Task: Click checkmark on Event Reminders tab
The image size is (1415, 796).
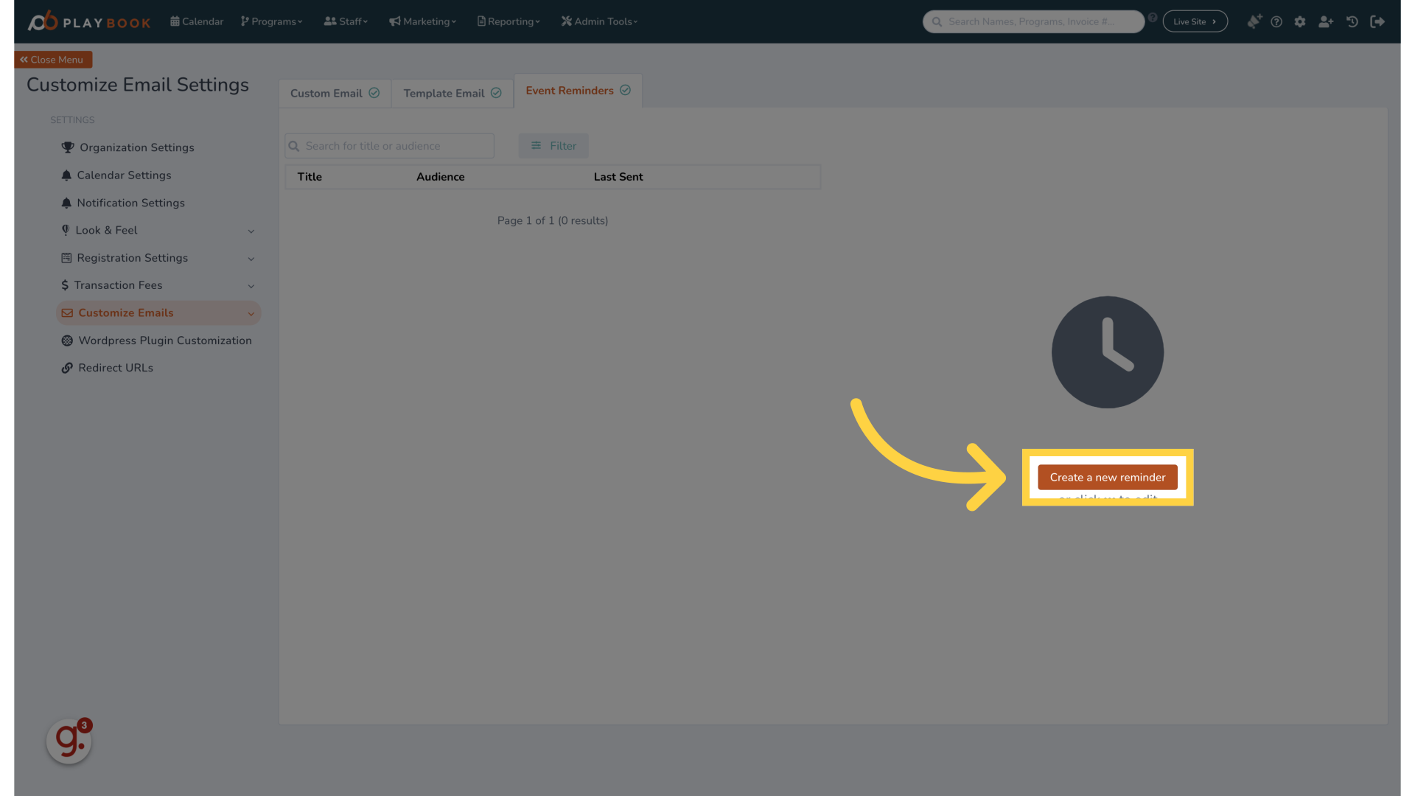Action: (626, 89)
